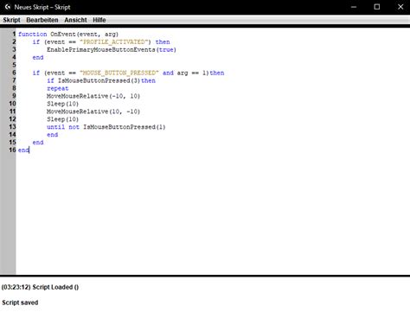Screen dimensions: 410x312
Task: Click the 'not' keyword on line 13
Action: [74, 127]
